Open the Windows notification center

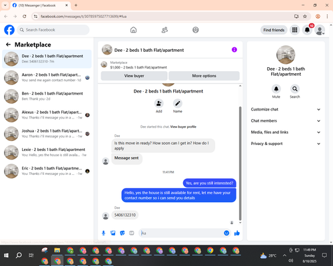tap(324, 255)
